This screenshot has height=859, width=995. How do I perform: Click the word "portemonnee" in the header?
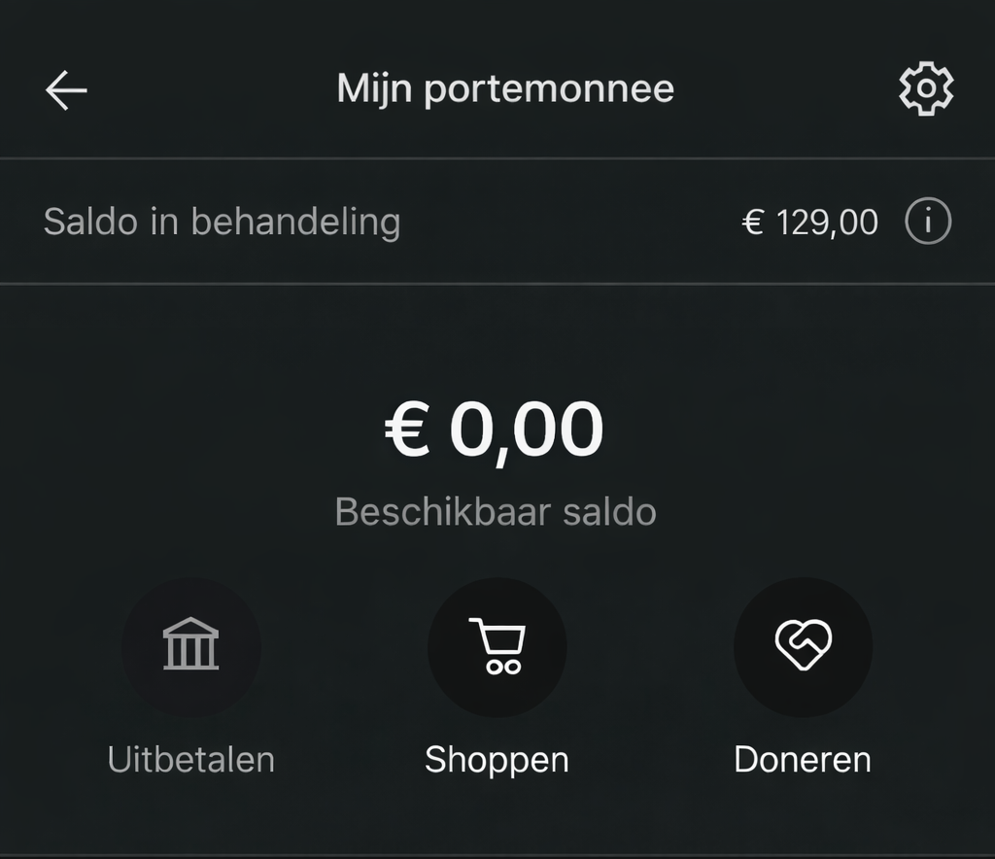click(549, 90)
